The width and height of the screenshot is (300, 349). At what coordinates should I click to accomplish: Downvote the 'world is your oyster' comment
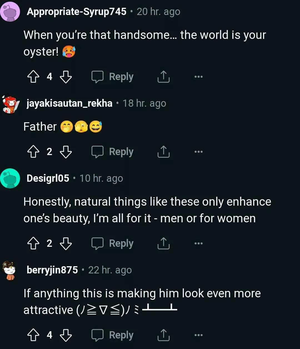[x=66, y=77]
